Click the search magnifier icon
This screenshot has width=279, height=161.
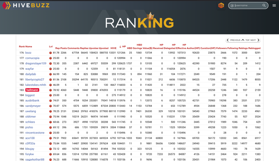pos(264,5)
